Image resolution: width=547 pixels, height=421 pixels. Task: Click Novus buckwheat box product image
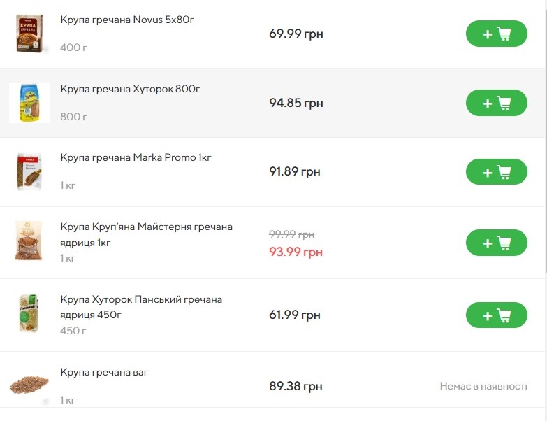[29, 34]
